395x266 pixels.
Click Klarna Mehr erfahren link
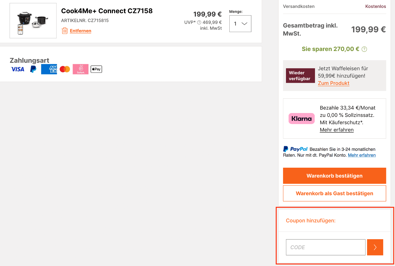[x=337, y=130]
